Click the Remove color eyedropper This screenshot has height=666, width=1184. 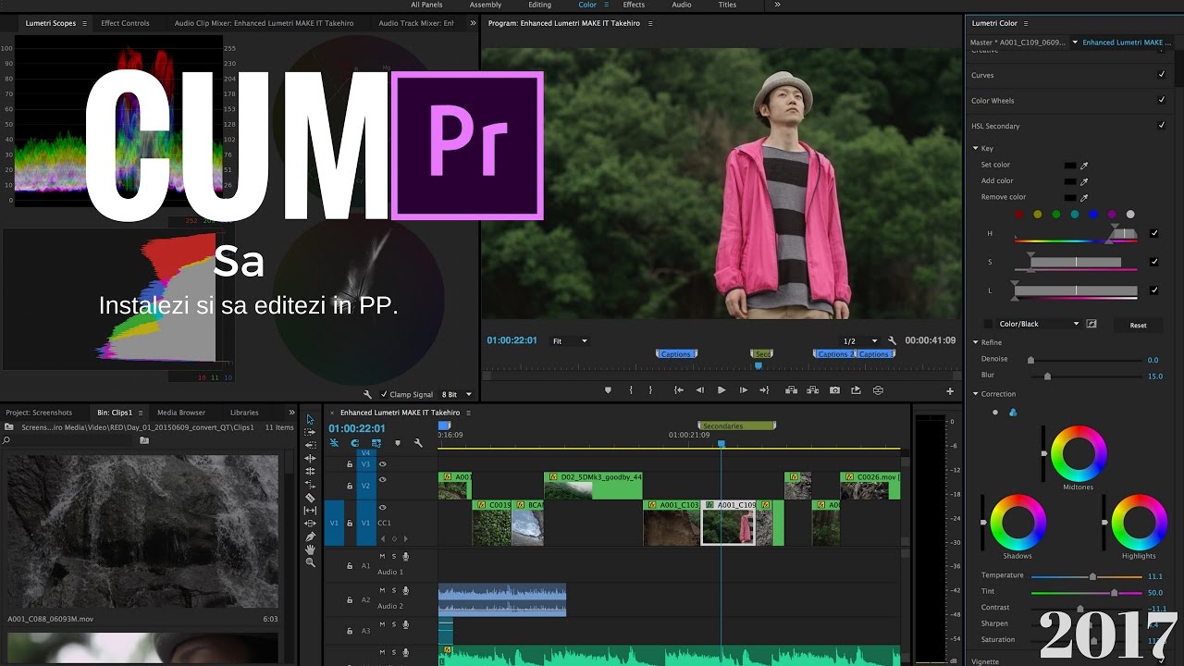click(1084, 197)
